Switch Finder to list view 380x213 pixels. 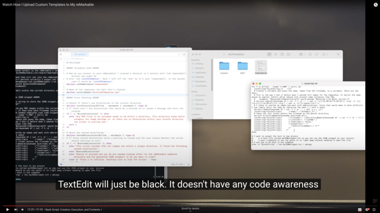276,55
